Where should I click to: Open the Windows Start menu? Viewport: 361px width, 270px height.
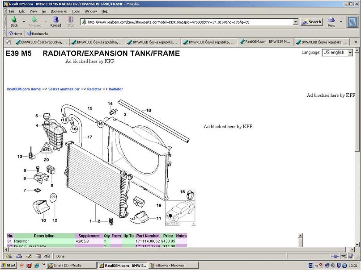click(9, 266)
